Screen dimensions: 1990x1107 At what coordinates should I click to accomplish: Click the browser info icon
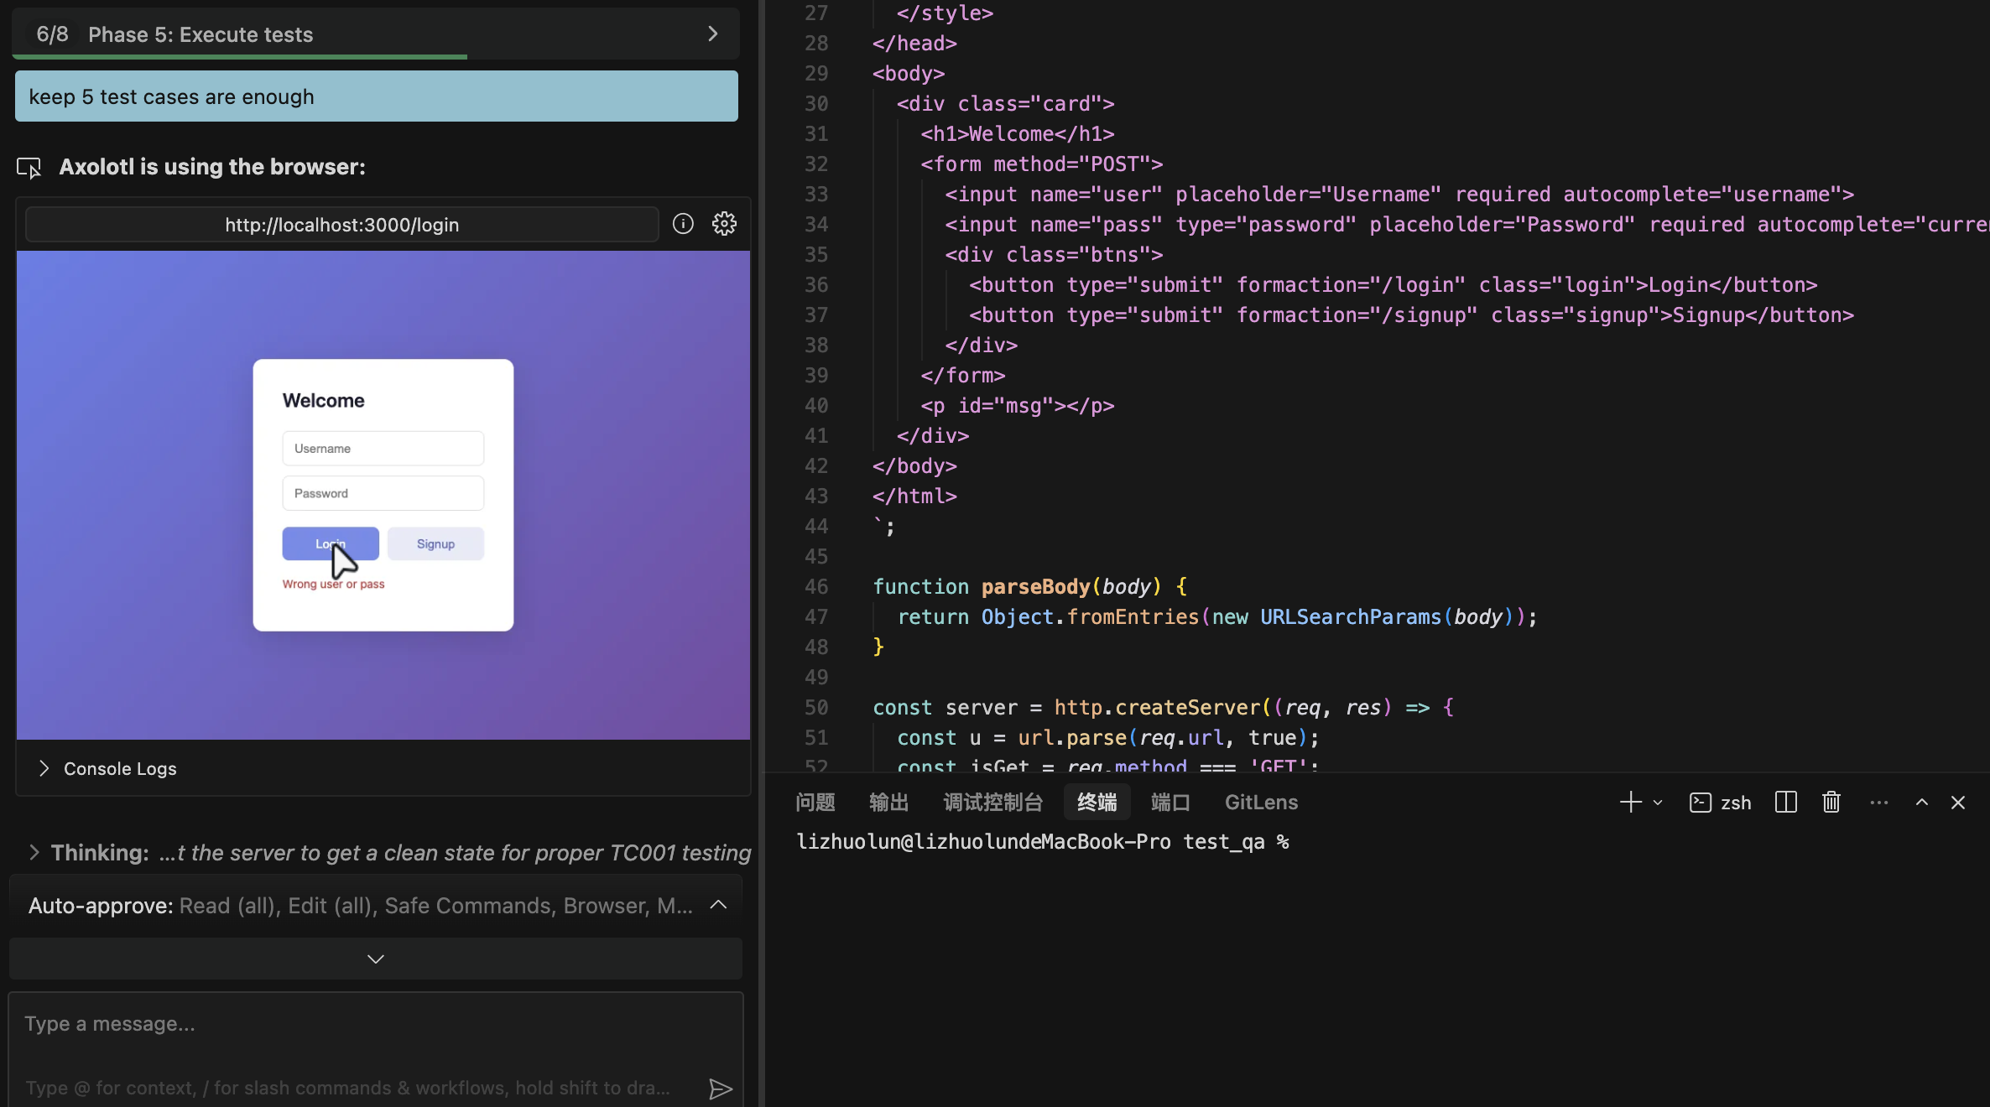[683, 224]
